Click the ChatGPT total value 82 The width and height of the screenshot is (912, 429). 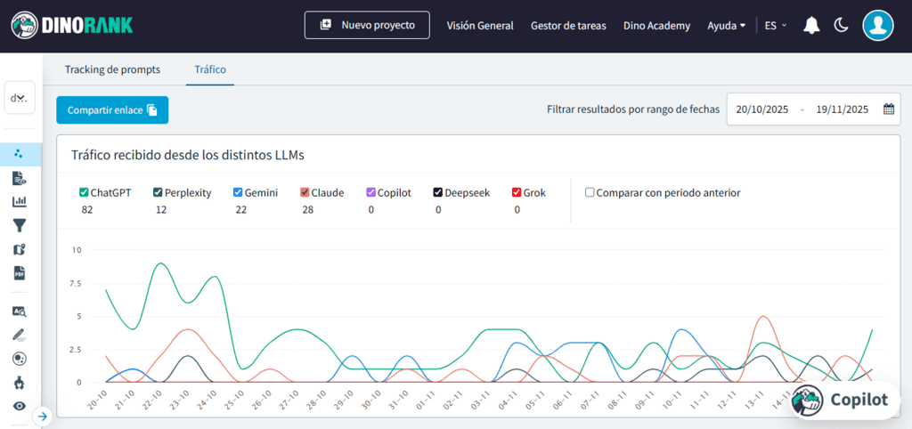[87, 210]
